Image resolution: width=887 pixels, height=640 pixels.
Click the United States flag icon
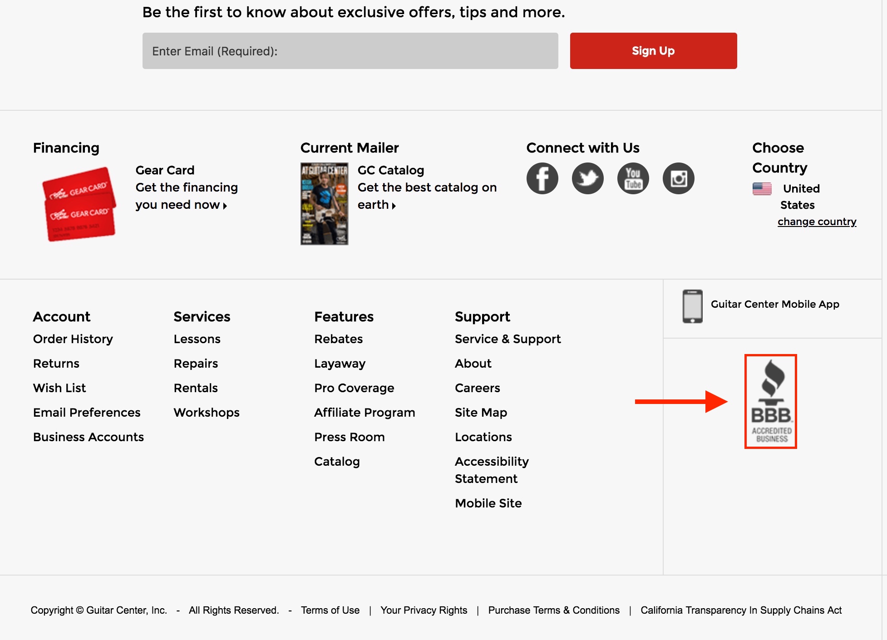click(x=762, y=188)
